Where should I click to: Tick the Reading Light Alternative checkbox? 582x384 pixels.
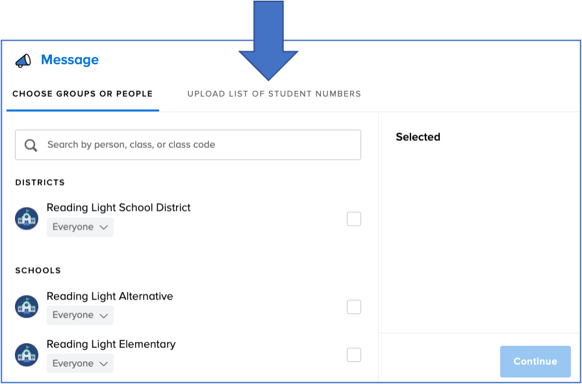[354, 307]
